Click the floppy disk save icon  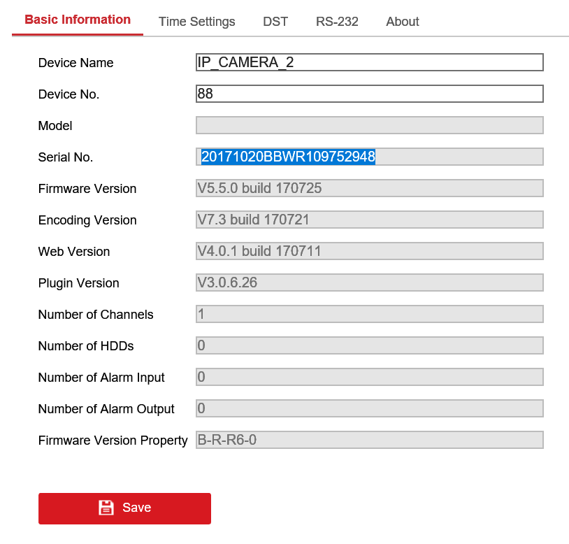106,508
